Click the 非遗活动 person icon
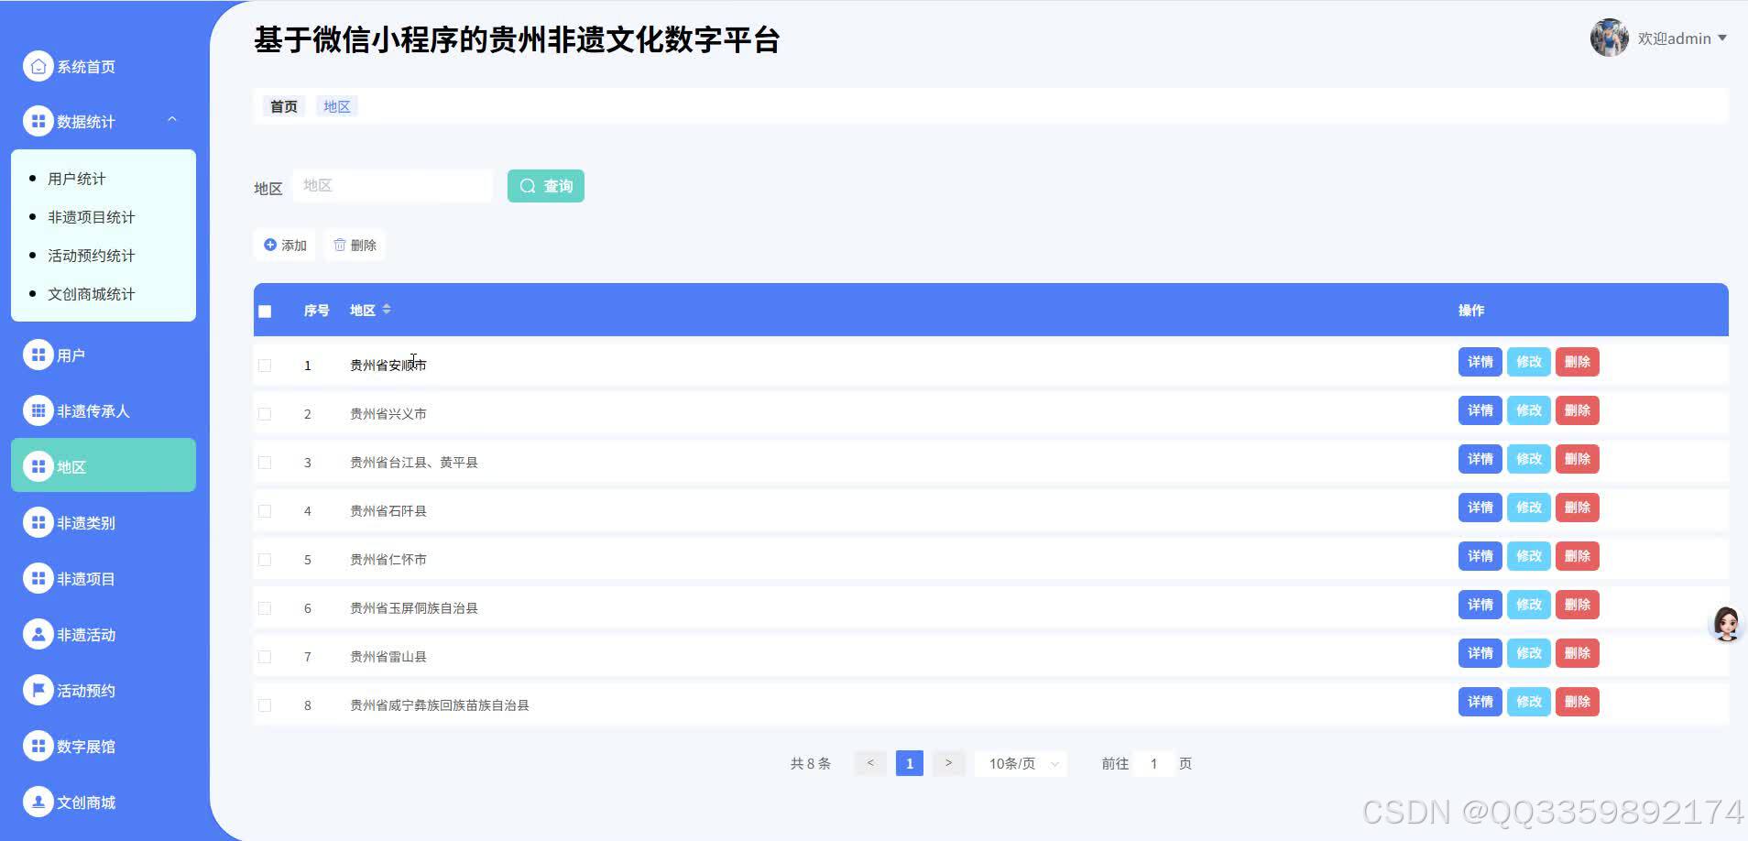The height and width of the screenshot is (841, 1748). [38, 634]
